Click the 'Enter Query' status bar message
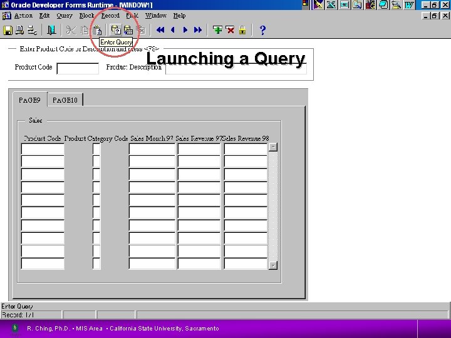Image resolution: width=451 pixels, height=338 pixels. pos(18,306)
